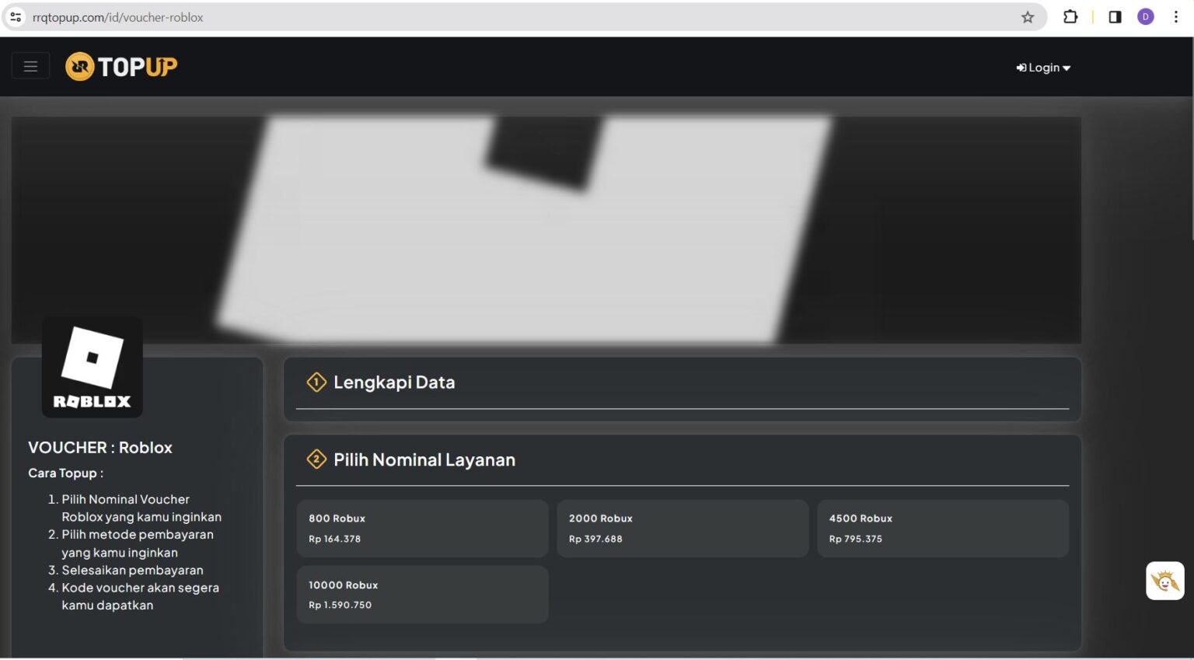Click the floating support mascot icon

1164,581
